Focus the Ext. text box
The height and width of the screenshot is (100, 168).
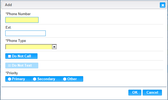(x=26, y=33)
